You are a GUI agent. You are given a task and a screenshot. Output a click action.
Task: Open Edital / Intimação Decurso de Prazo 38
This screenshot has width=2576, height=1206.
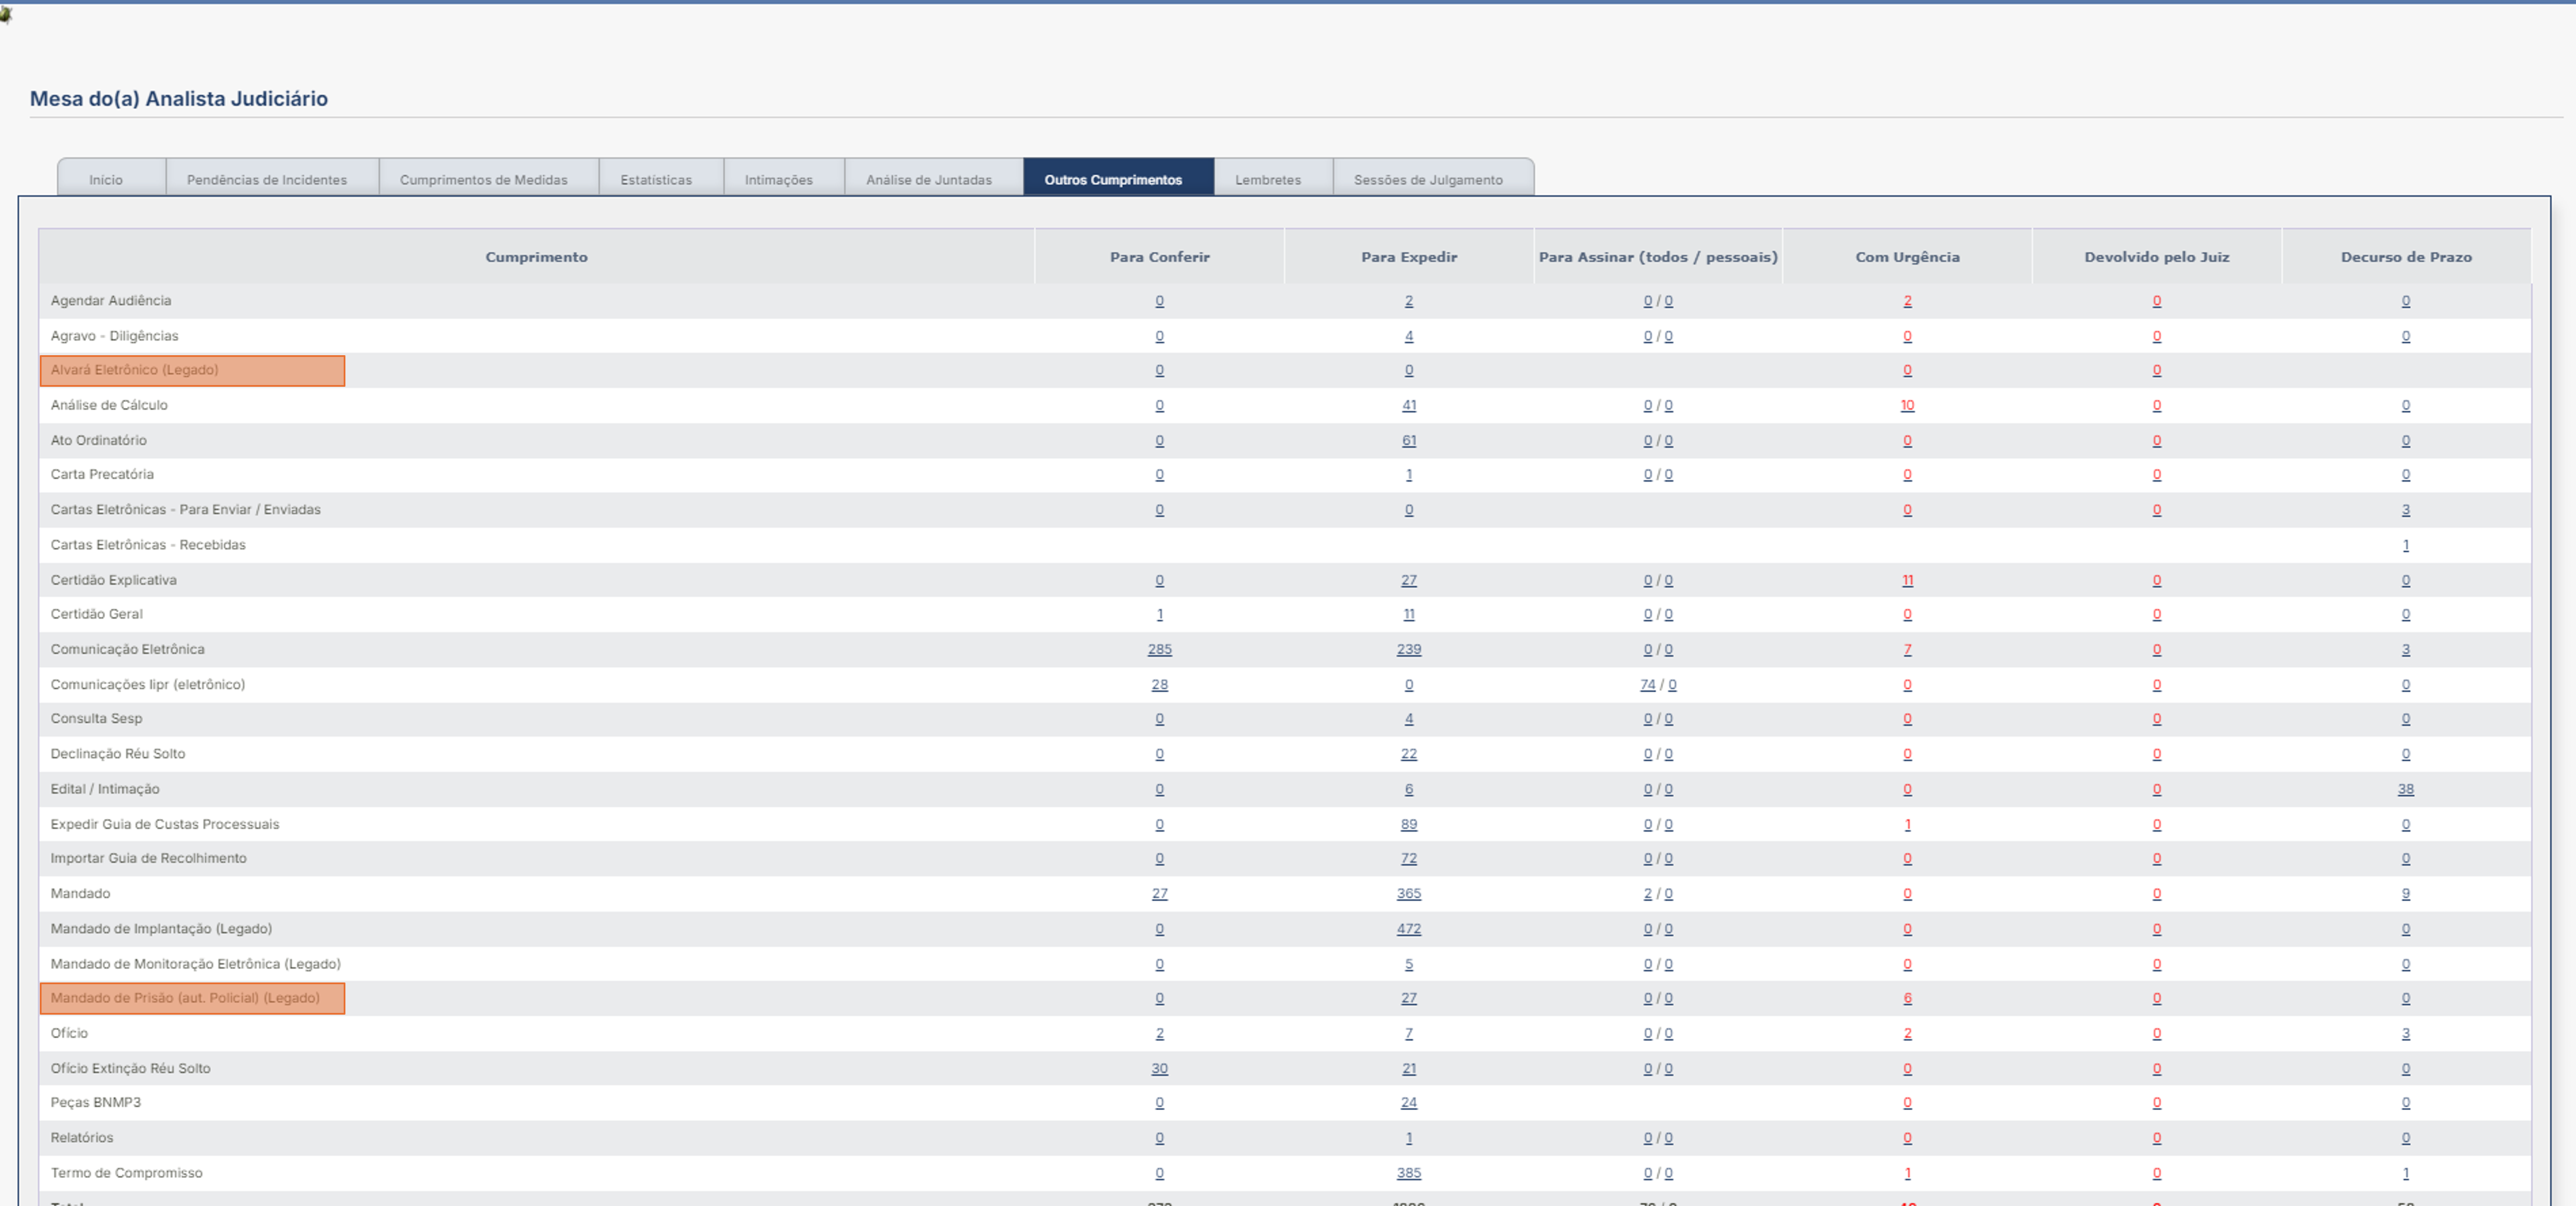pyautogui.click(x=2406, y=789)
